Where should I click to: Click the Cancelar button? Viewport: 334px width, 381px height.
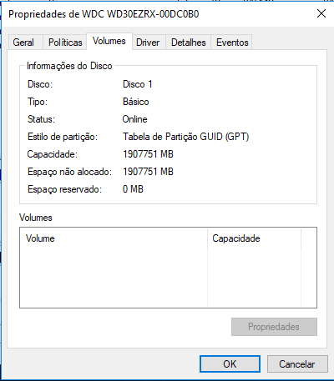click(x=297, y=364)
